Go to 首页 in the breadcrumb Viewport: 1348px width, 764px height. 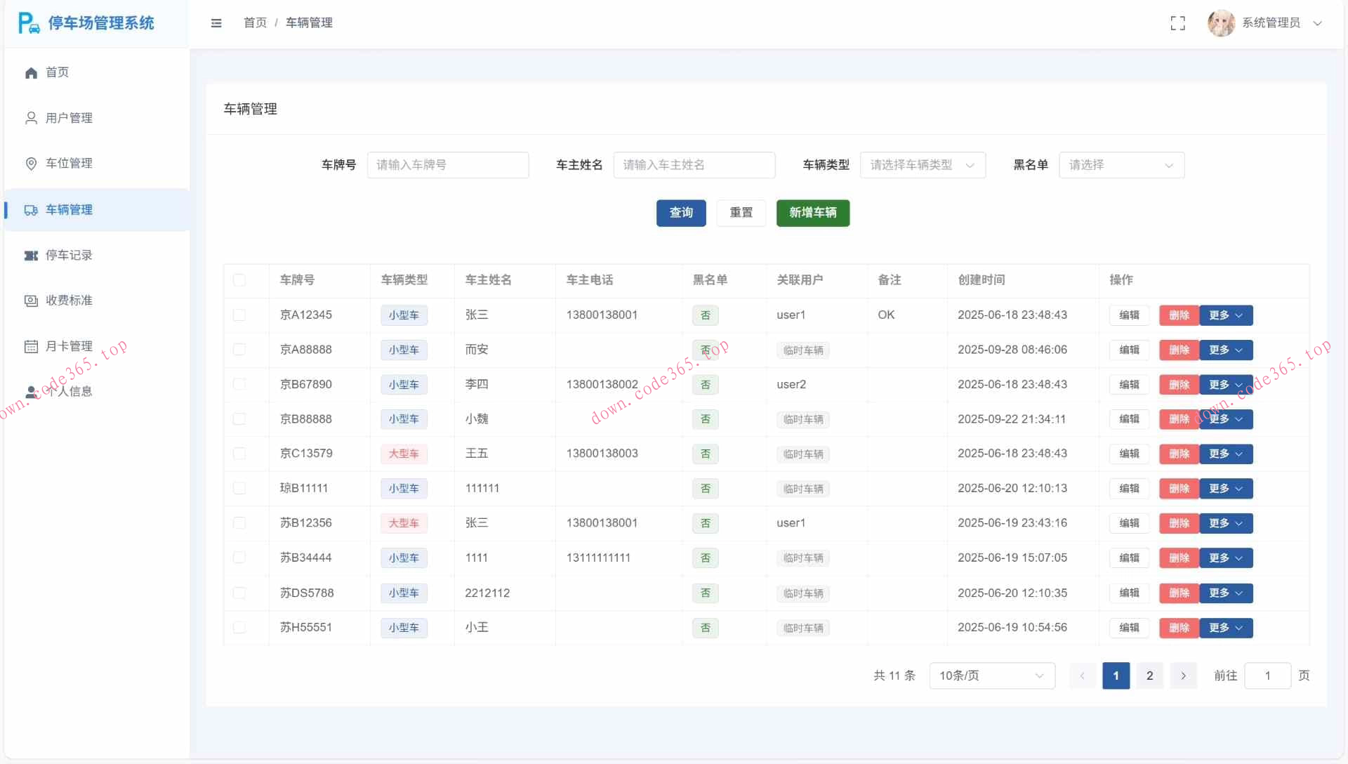[255, 23]
